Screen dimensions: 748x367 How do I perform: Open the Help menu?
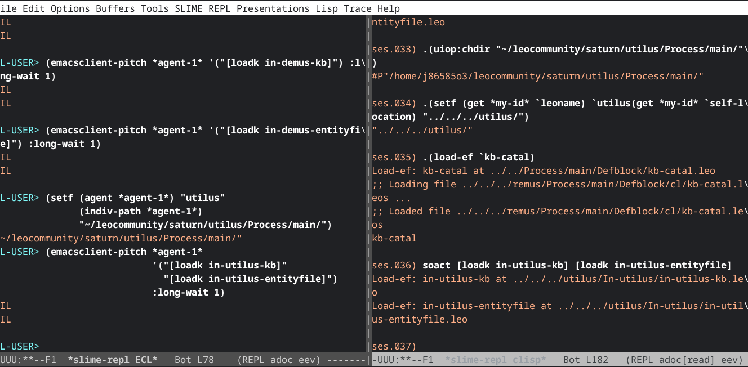coord(389,8)
